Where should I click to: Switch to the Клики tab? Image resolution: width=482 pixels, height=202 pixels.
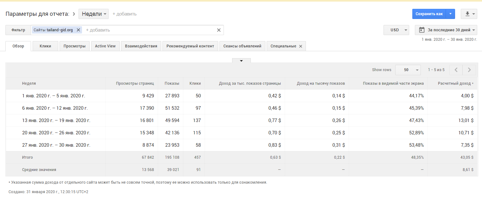click(x=45, y=46)
